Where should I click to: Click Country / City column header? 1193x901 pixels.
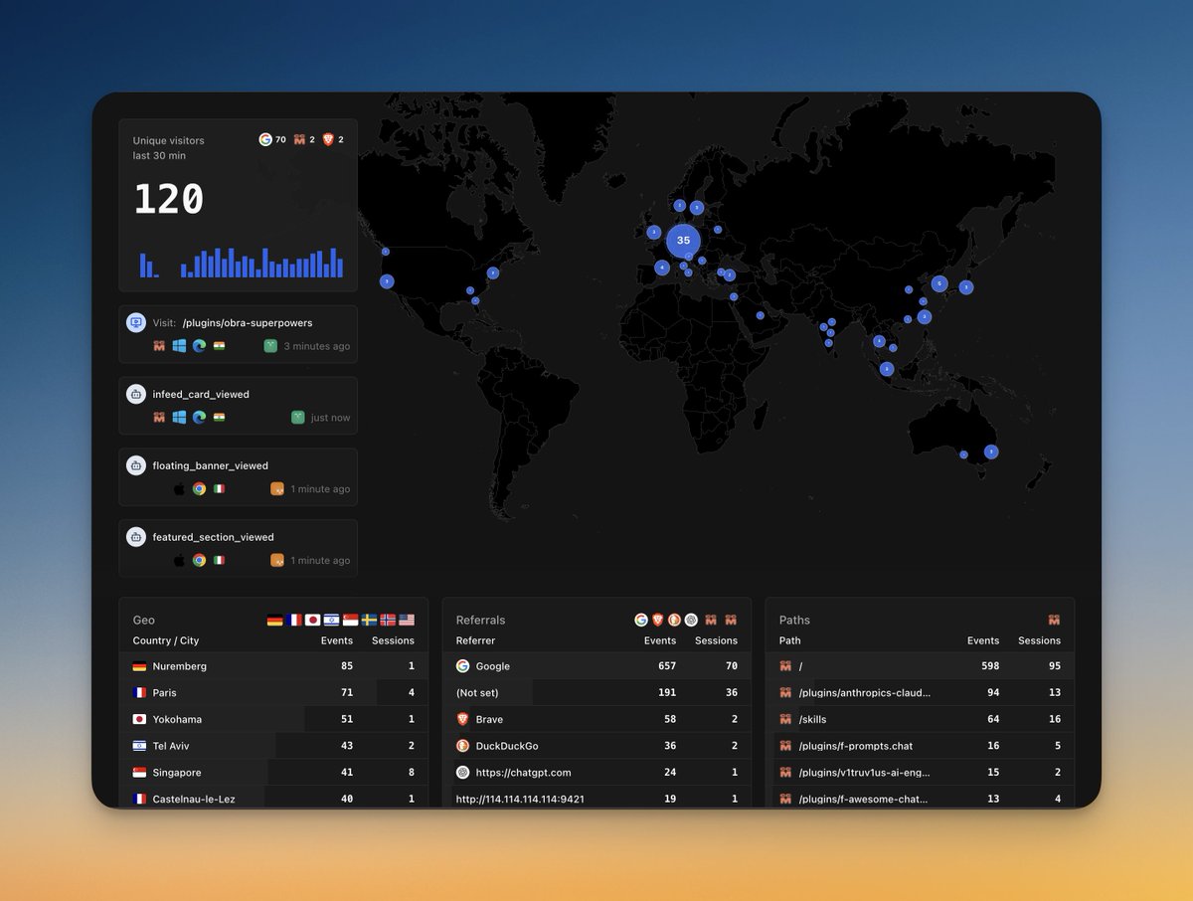click(166, 640)
